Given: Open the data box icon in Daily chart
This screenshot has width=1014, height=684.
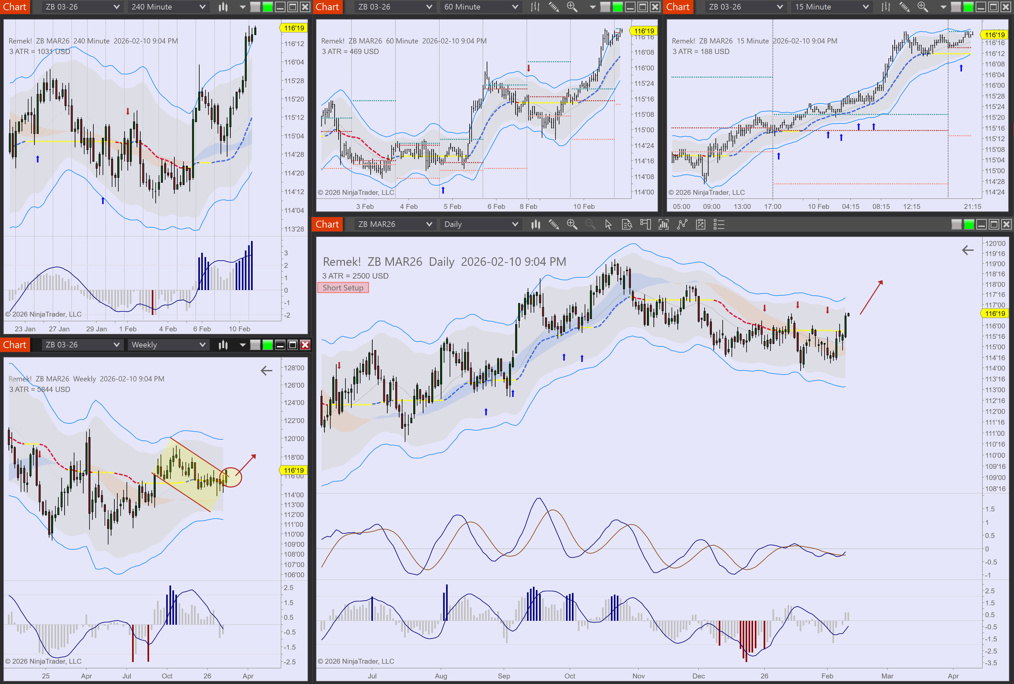Looking at the screenshot, I should (x=627, y=224).
